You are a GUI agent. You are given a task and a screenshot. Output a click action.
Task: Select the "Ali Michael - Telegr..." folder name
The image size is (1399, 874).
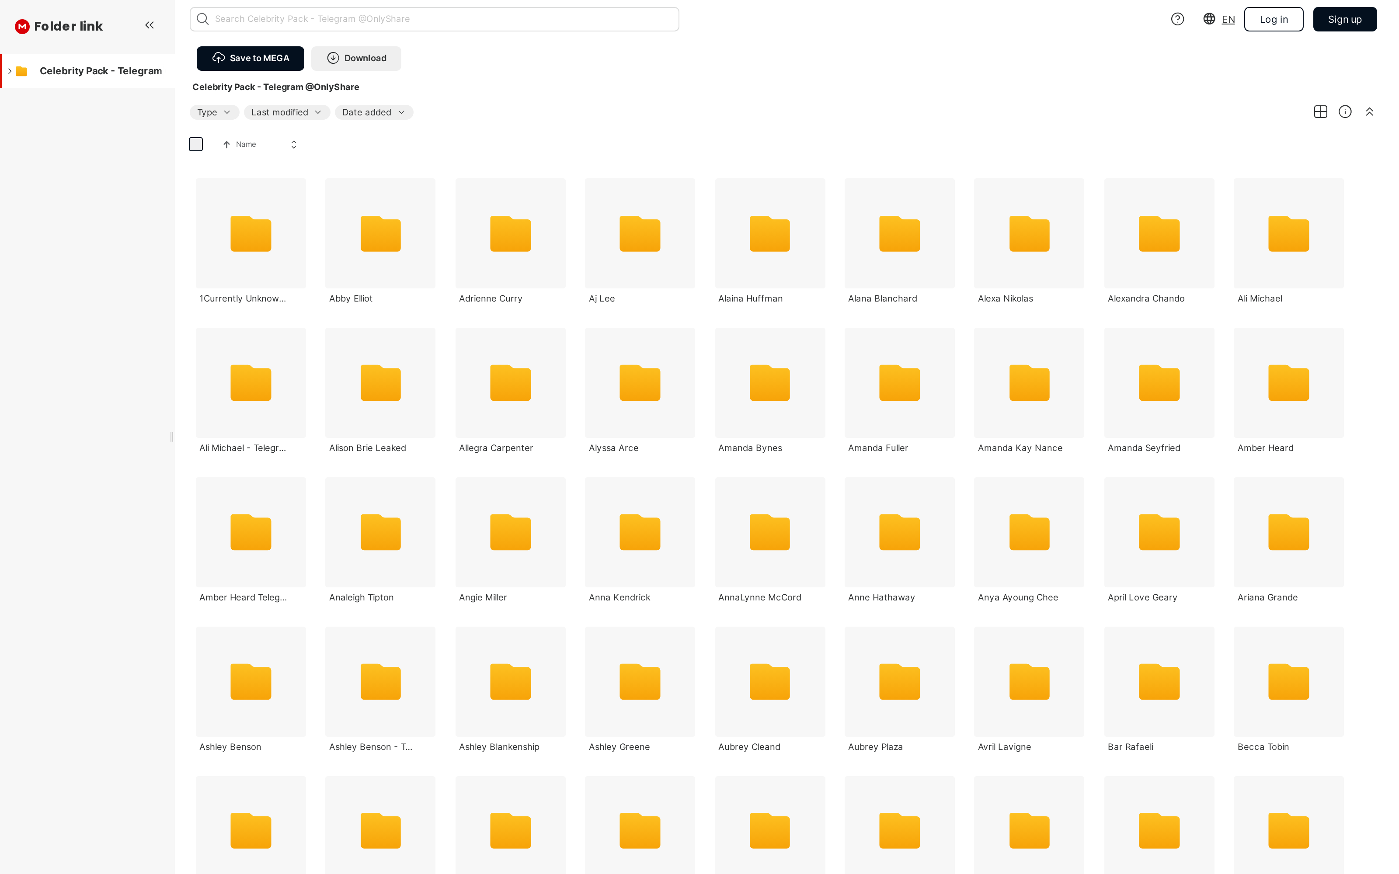[243, 448]
